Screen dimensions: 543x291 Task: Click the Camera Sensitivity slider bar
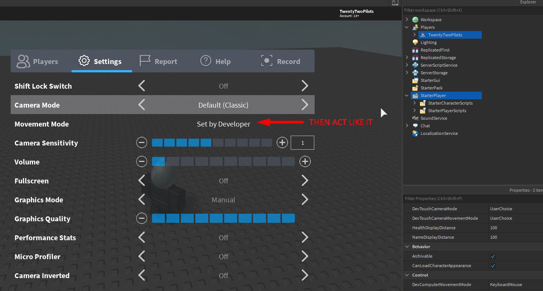tap(212, 143)
